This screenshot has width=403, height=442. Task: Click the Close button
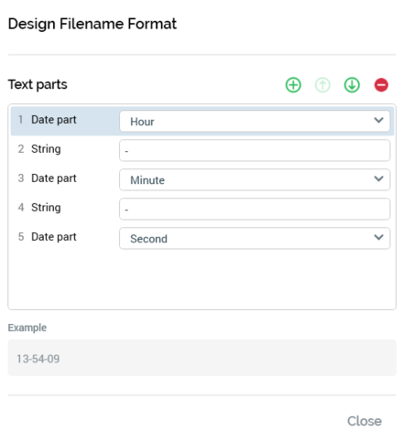365,421
